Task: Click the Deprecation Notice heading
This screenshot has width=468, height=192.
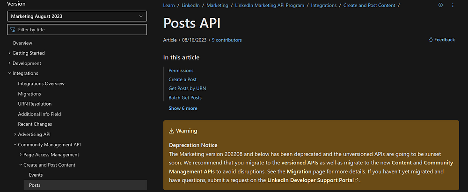Action: (x=193, y=145)
